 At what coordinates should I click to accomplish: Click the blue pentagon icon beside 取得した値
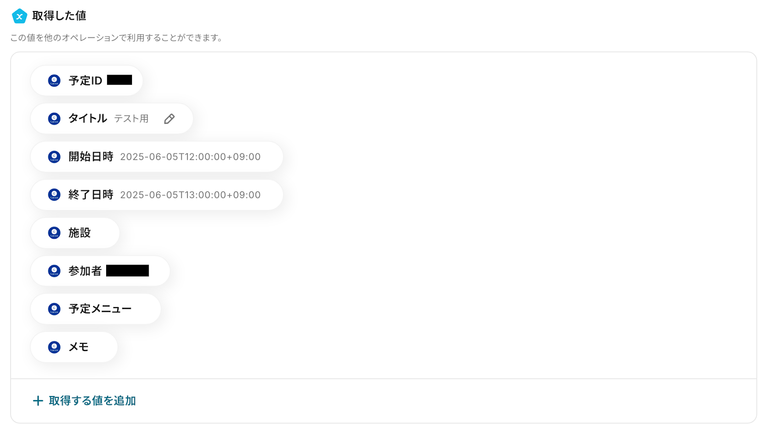[x=19, y=16]
